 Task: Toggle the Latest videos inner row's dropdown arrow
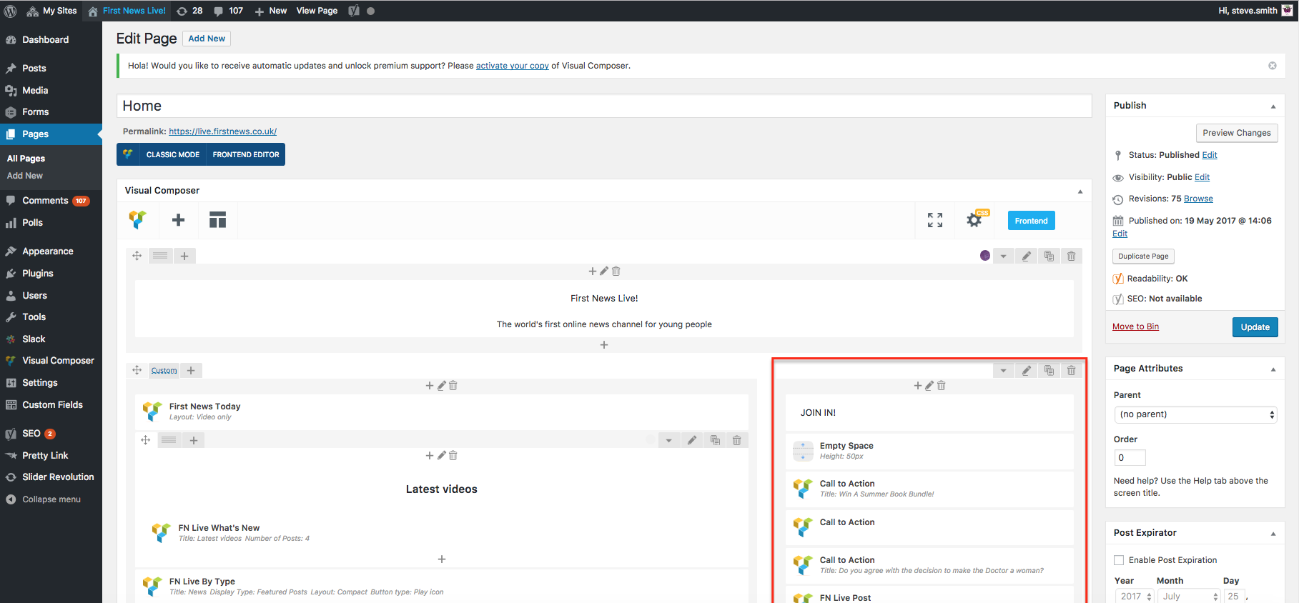point(669,440)
